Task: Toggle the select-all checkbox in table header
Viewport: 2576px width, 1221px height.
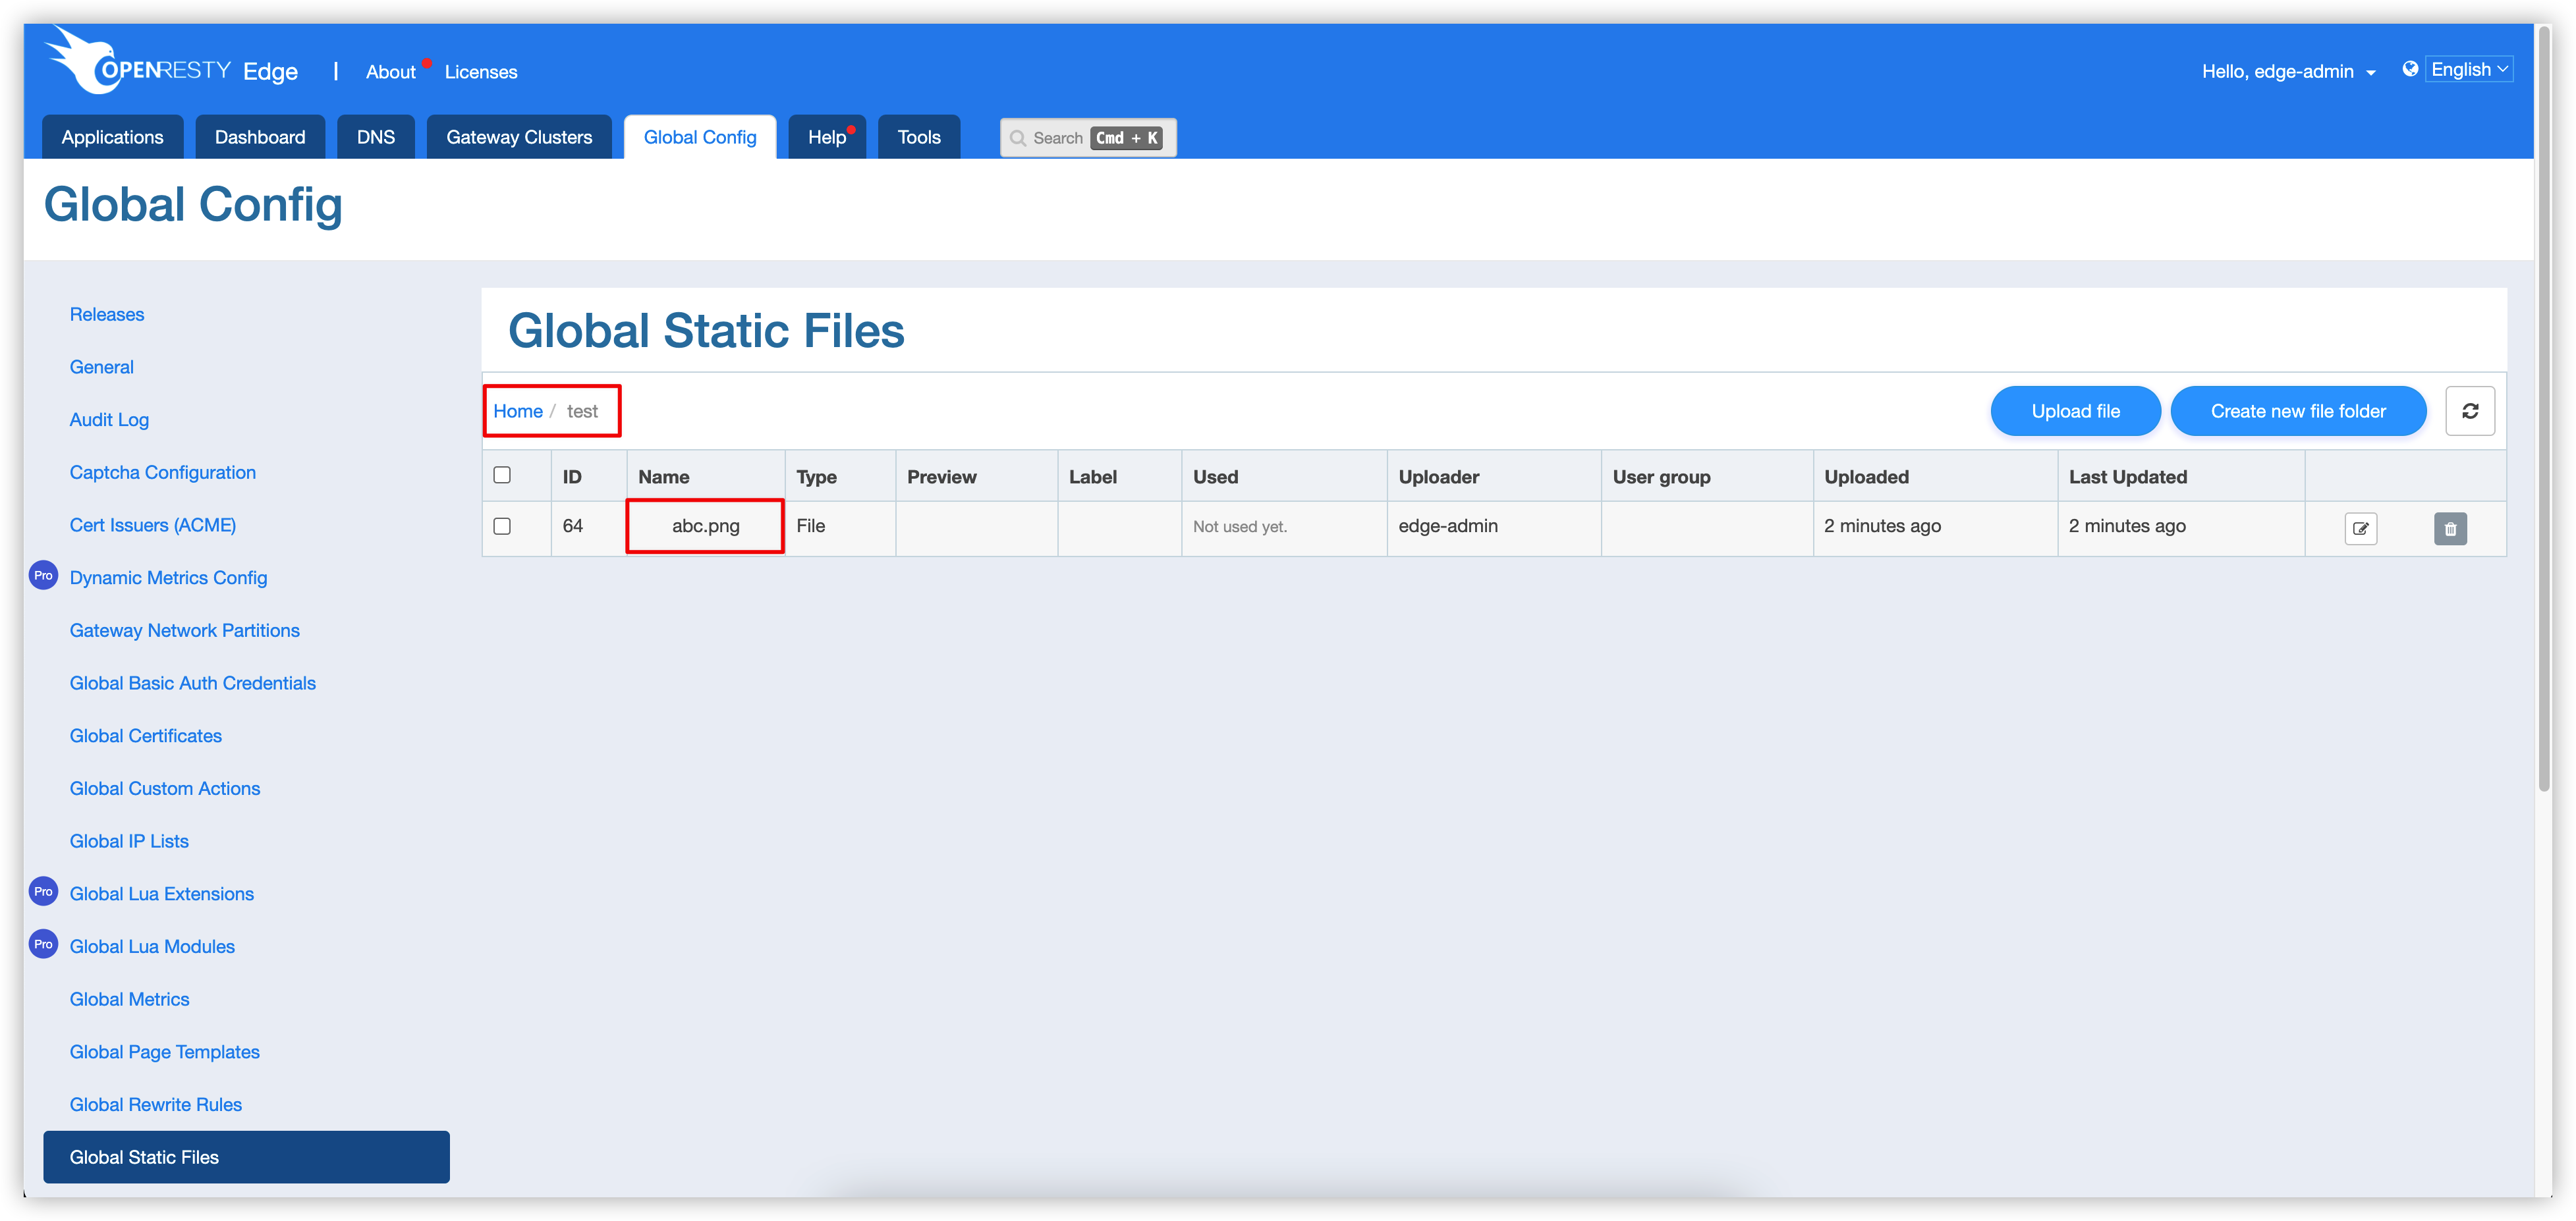Action: point(502,475)
